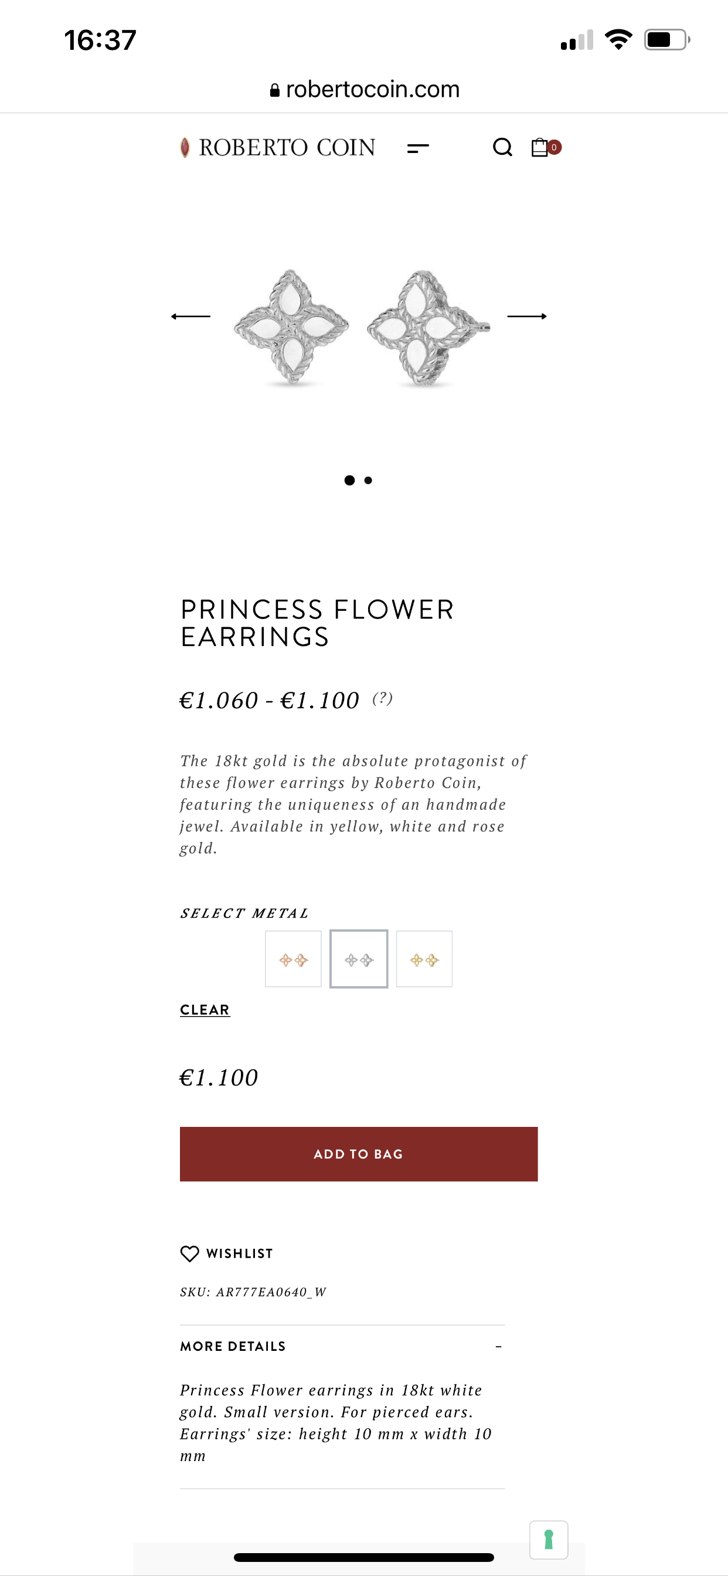Click the Add to Bag button
Viewport: 728px width, 1576px height.
[x=359, y=1154]
